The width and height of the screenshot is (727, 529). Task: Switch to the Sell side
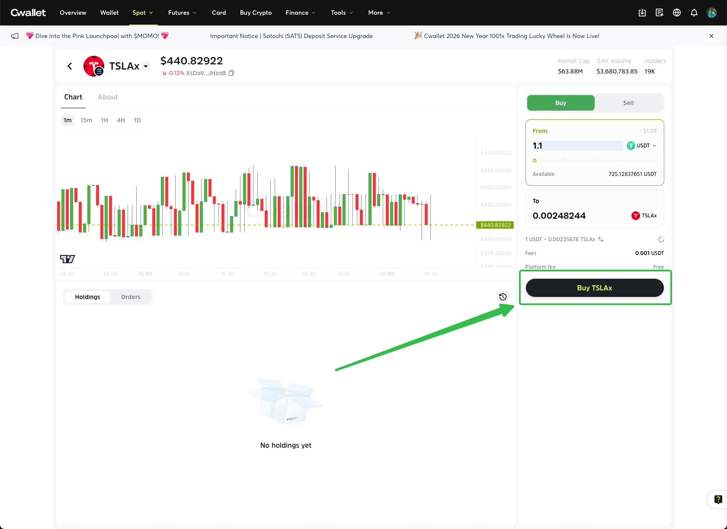(628, 103)
